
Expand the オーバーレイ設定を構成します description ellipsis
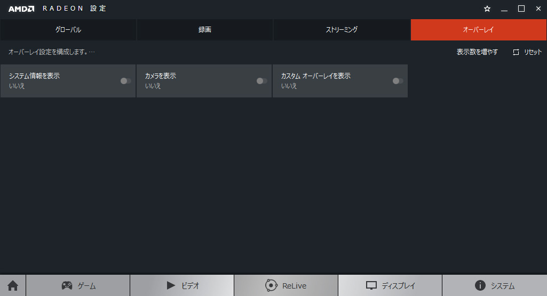92,52
